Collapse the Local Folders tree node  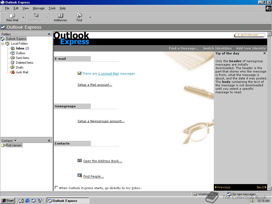click(3, 44)
